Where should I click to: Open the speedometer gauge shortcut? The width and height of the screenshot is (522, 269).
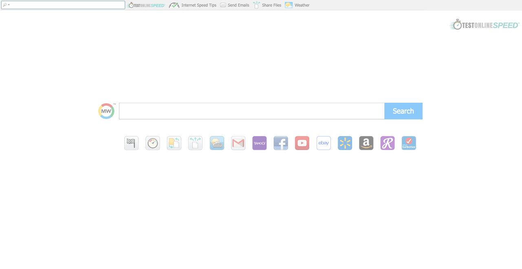(x=153, y=143)
